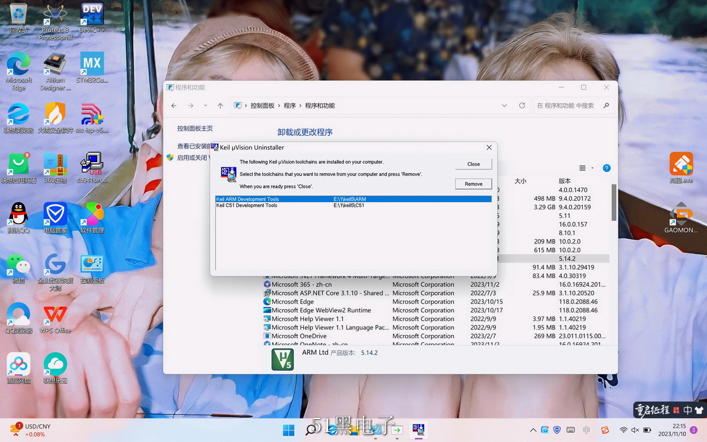This screenshot has height=442, width=707.
Task: Go up one level in Programs window
Action: click(220, 105)
